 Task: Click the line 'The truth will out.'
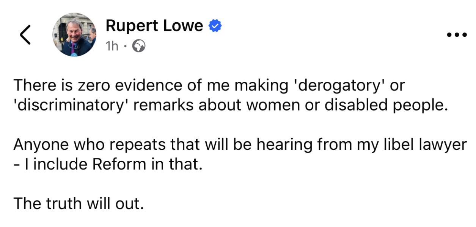tap(79, 204)
